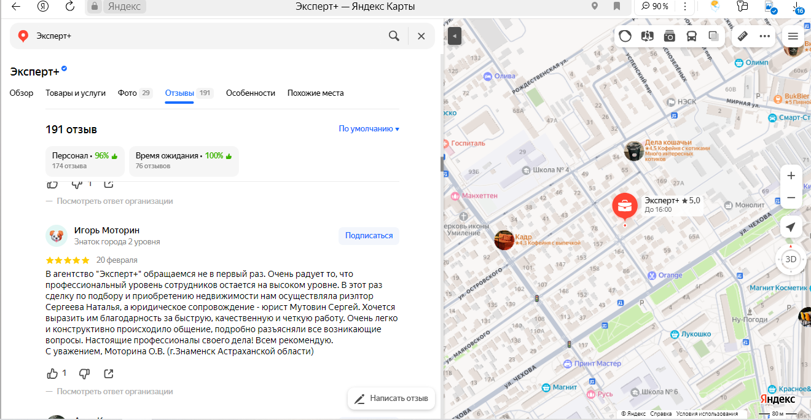Select the Отзывы tab

(189, 93)
